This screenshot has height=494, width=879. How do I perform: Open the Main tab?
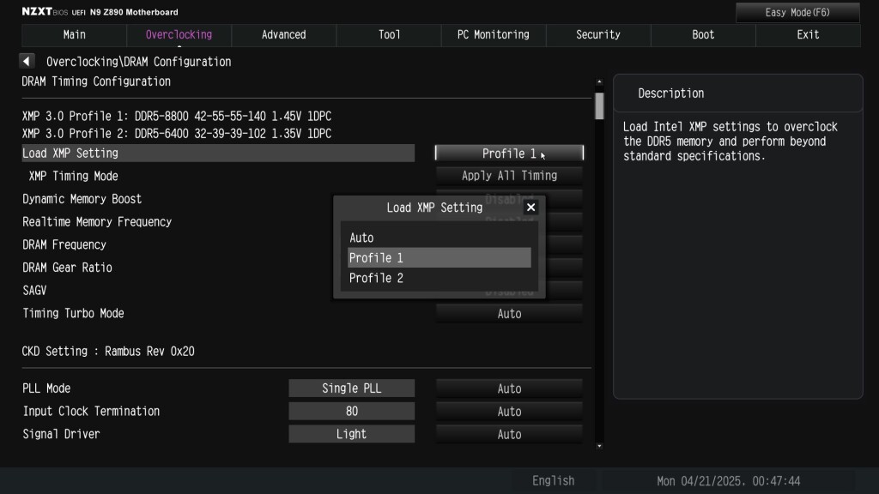74,34
